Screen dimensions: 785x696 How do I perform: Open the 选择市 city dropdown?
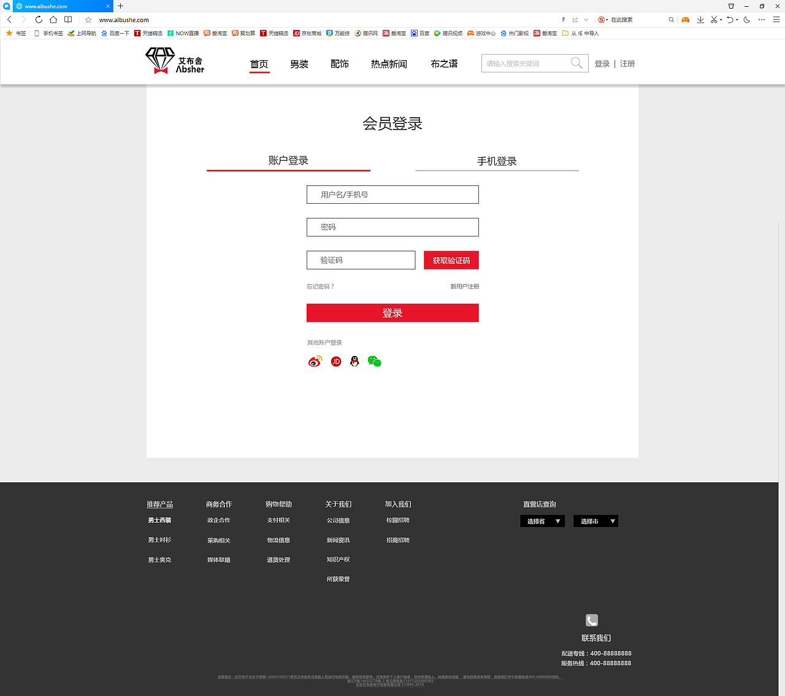click(595, 520)
